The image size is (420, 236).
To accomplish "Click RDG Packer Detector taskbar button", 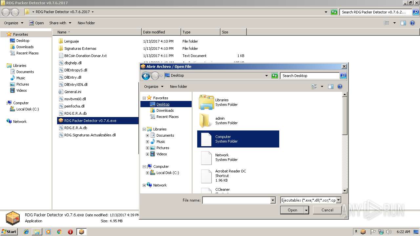I will [x=81, y=232].
